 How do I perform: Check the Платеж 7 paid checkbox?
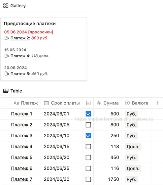pyautogui.click(x=88, y=179)
